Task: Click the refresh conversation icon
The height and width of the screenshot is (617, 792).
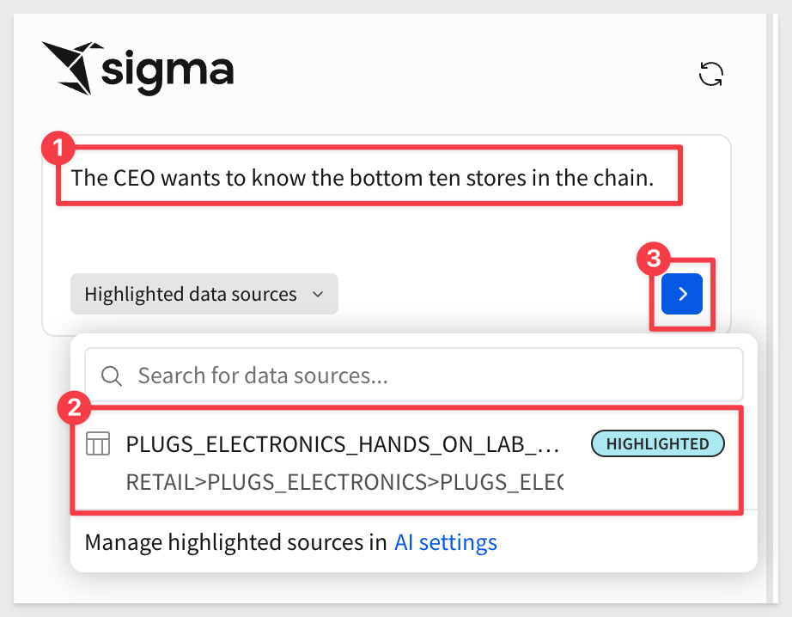Action: 710,74
